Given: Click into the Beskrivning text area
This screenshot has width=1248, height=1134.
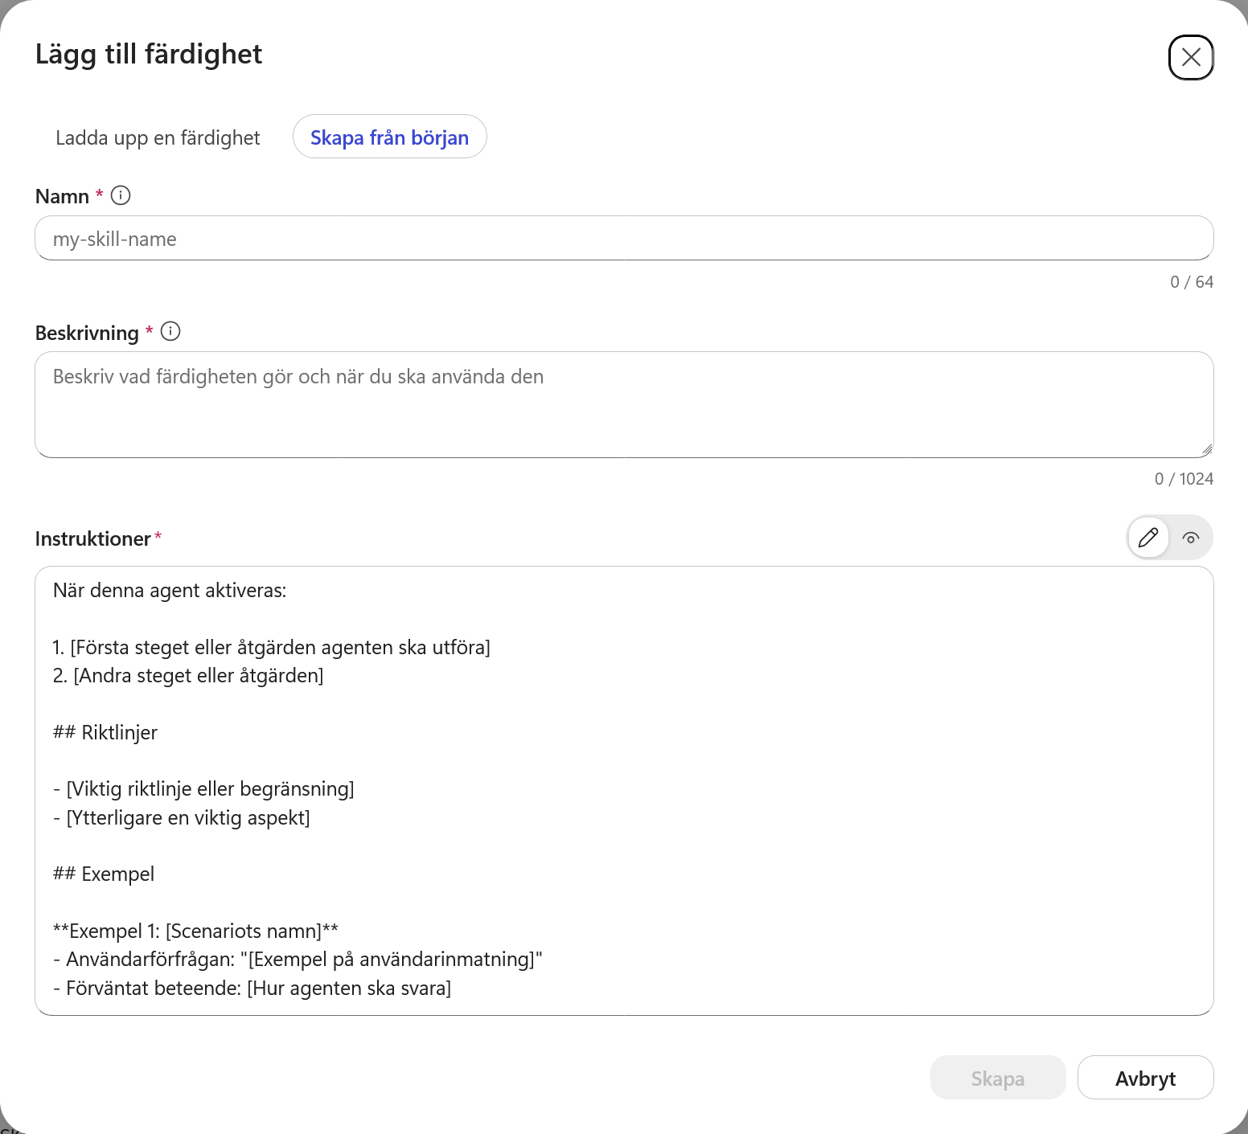Looking at the screenshot, I should (x=624, y=405).
